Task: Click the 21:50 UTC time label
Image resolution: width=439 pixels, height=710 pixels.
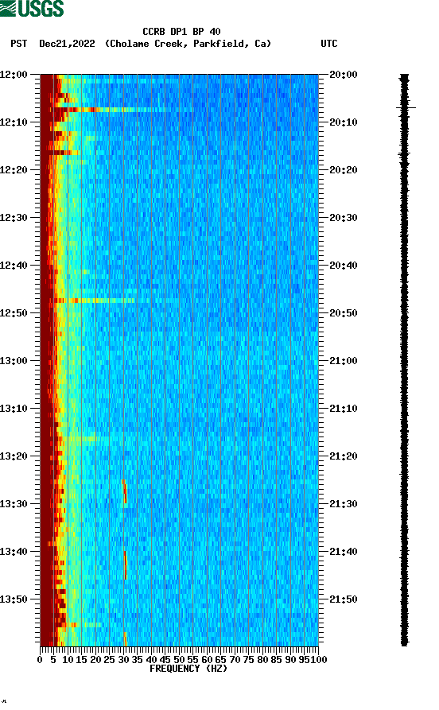Action: 344,599
